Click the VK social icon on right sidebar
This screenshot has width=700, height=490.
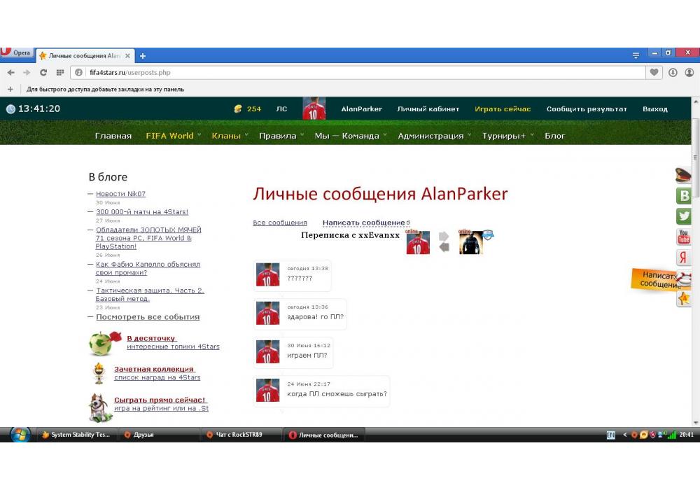[683, 196]
